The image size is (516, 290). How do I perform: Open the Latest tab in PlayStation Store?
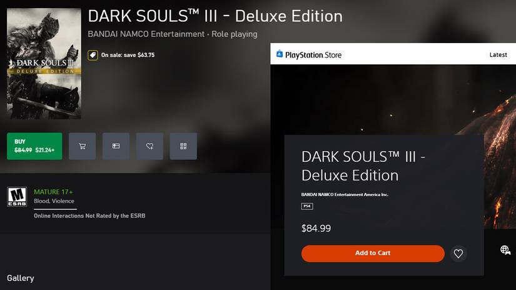coord(498,55)
